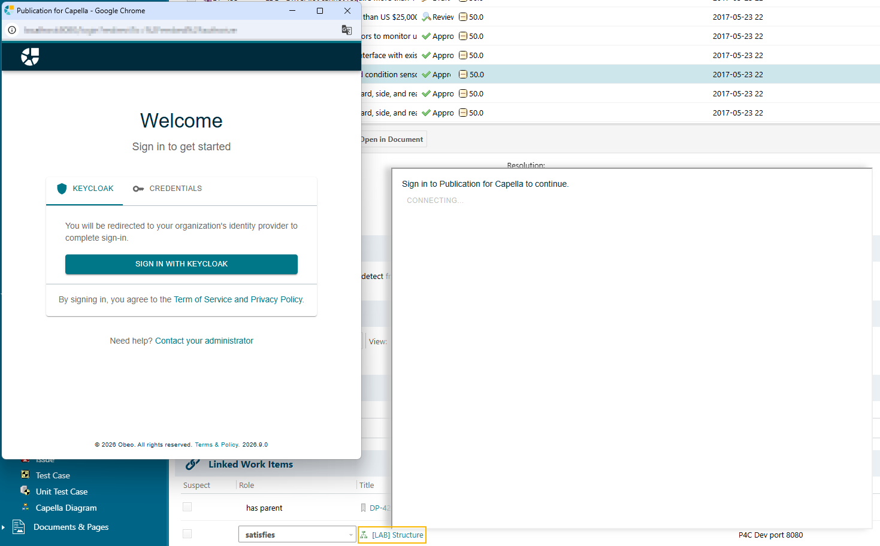The image size is (880, 546).
Task: Click the Role column header
Action: (x=246, y=485)
